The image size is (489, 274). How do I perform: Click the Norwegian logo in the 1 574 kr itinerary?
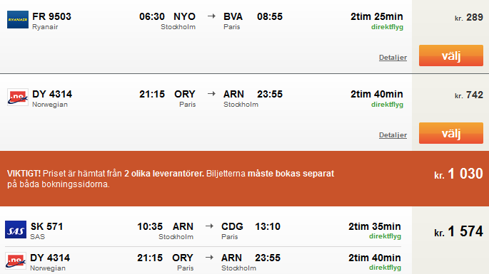coord(16,260)
